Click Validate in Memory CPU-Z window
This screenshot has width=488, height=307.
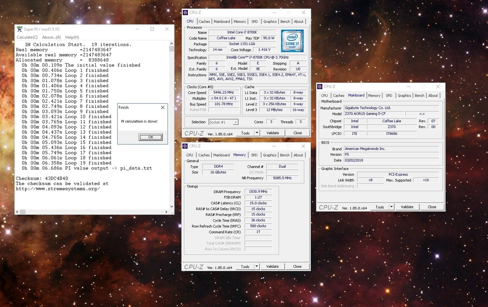coord(272,267)
